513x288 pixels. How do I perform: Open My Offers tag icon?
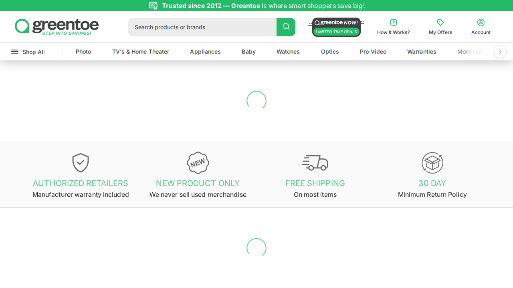[x=440, y=22]
